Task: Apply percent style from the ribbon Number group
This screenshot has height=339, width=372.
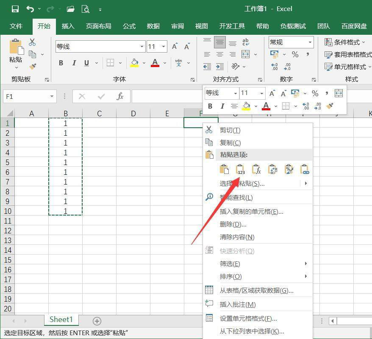Action: [x=295, y=54]
